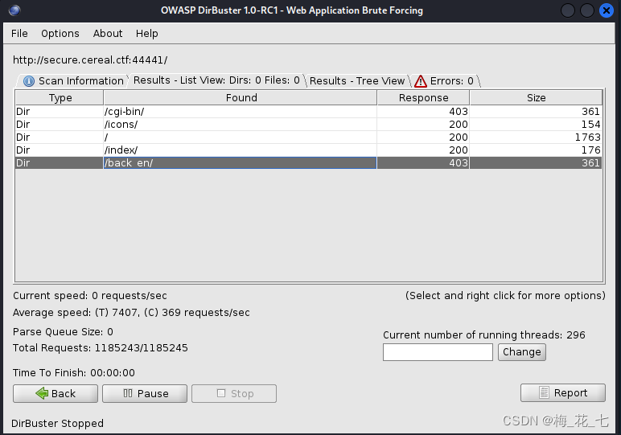The width and height of the screenshot is (621, 435).
Task: Click the 403 response of /cgi-bin/
Action: 459,112
